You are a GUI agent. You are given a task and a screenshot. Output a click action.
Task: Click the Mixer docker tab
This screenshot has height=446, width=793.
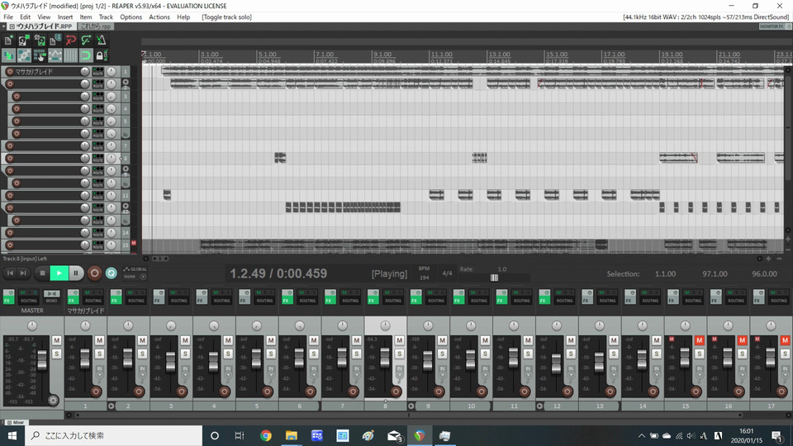16,422
